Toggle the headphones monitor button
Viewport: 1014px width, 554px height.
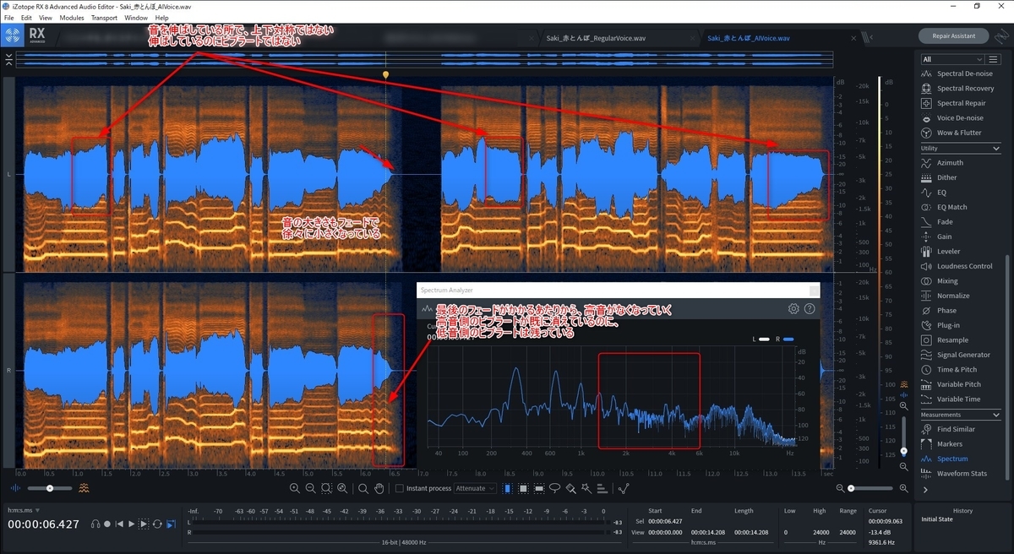pos(95,524)
